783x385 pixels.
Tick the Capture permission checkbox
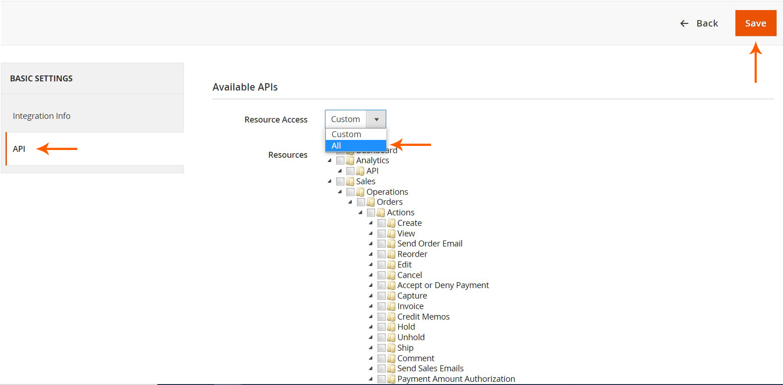point(381,296)
